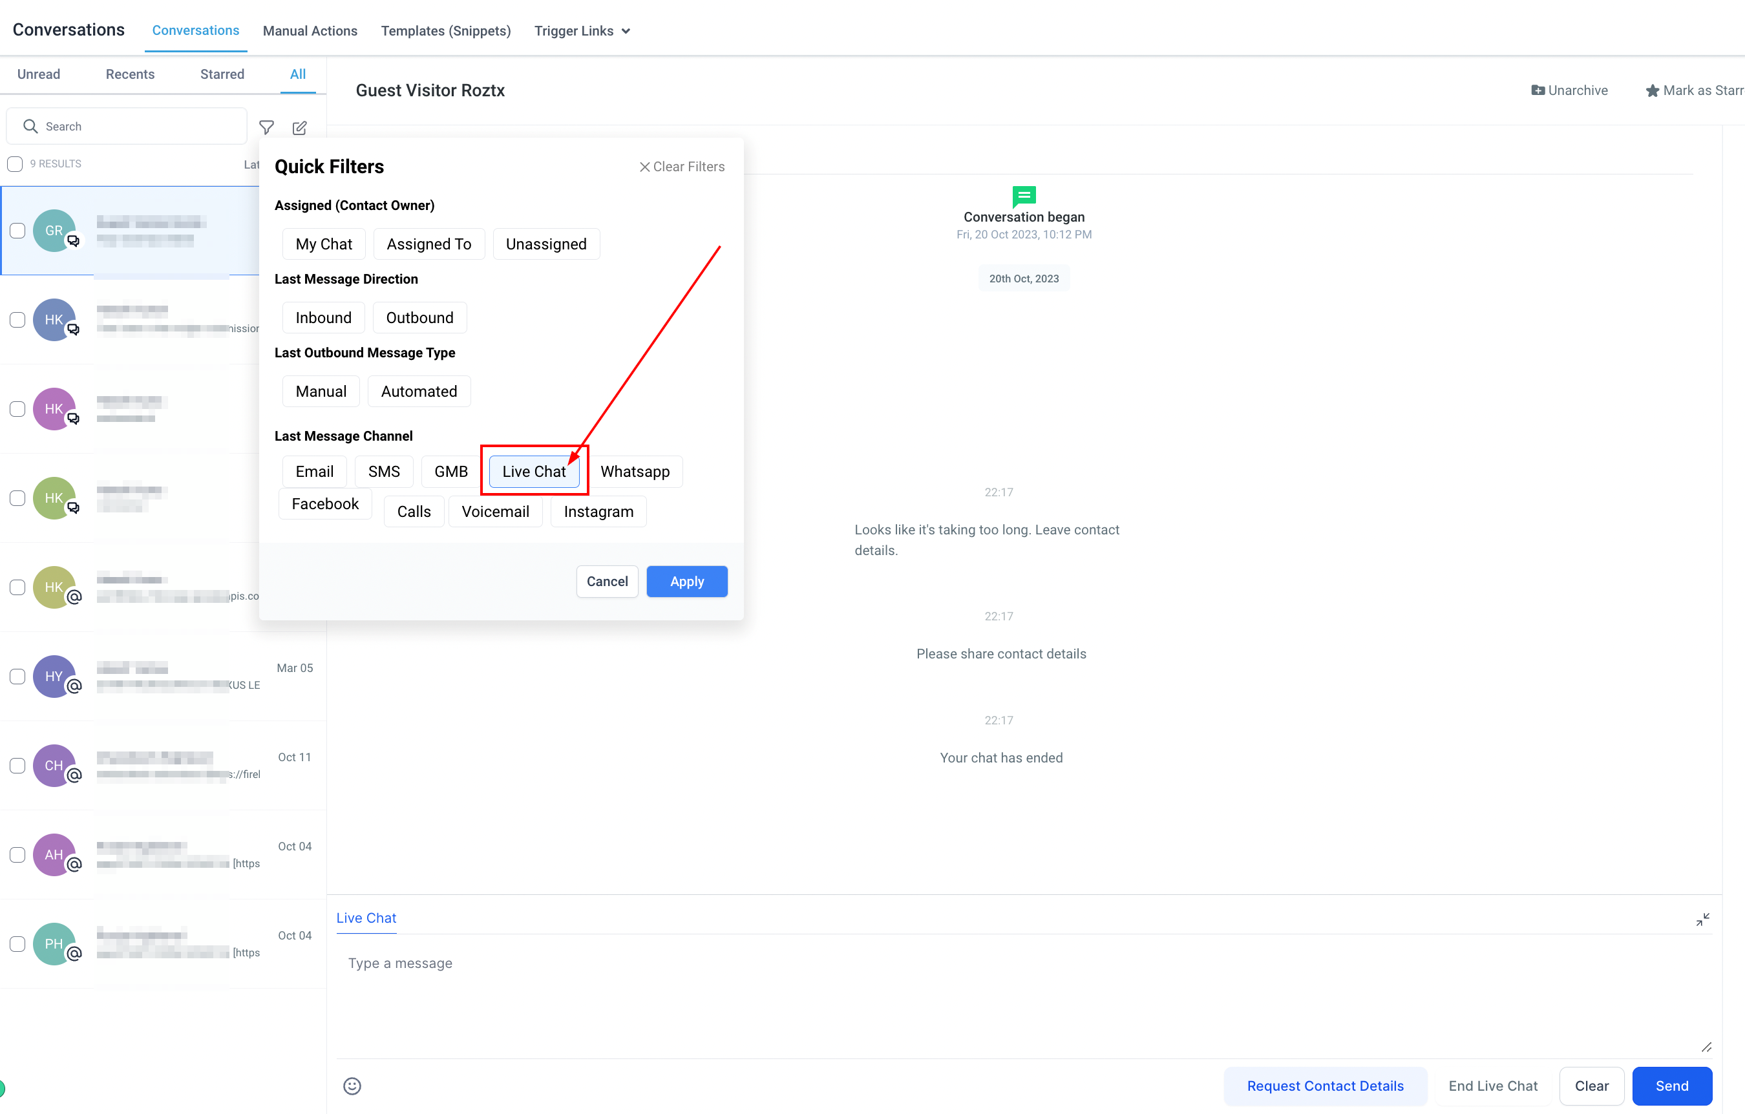1745x1114 pixels.
Task: Click the Guest Visitor Roztx name
Action: coord(430,90)
